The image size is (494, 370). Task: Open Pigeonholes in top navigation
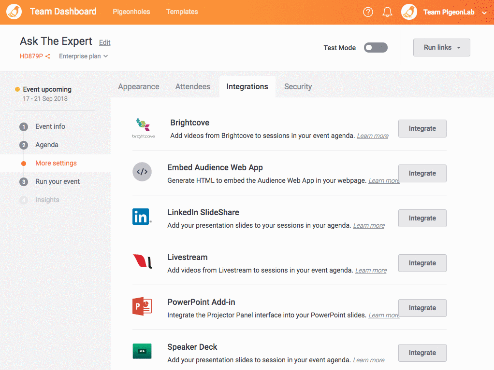coord(131,12)
